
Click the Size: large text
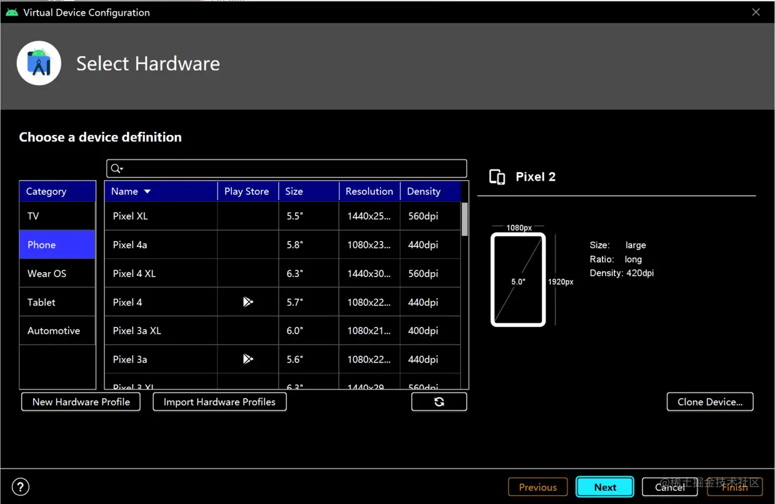pos(618,245)
